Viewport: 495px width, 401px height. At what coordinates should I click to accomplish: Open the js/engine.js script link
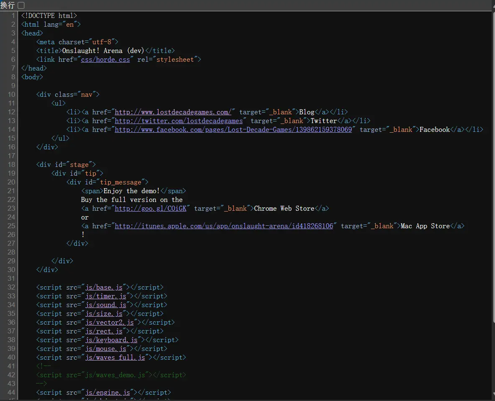pyautogui.click(x=107, y=392)
